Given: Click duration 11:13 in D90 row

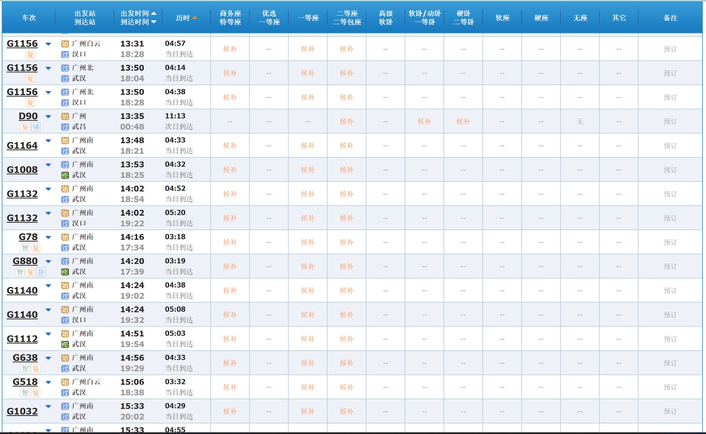Looking at the screenshot, I should (175, 116).
